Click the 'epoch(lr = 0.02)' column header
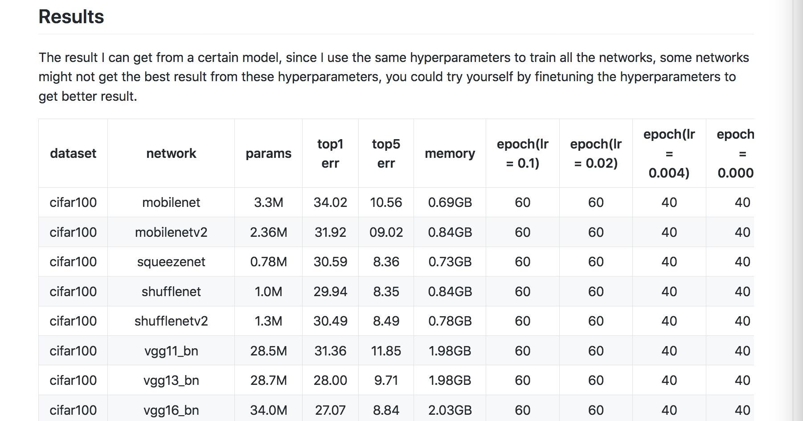Image resolution: width=803 pixels, height=421 pixels. 596,153
